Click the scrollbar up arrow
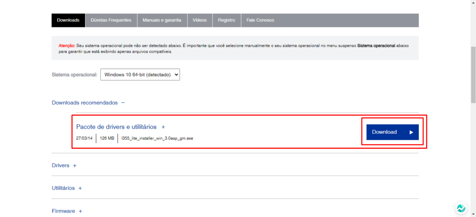Viewport: 476px width, 217px height. [473, 3]
